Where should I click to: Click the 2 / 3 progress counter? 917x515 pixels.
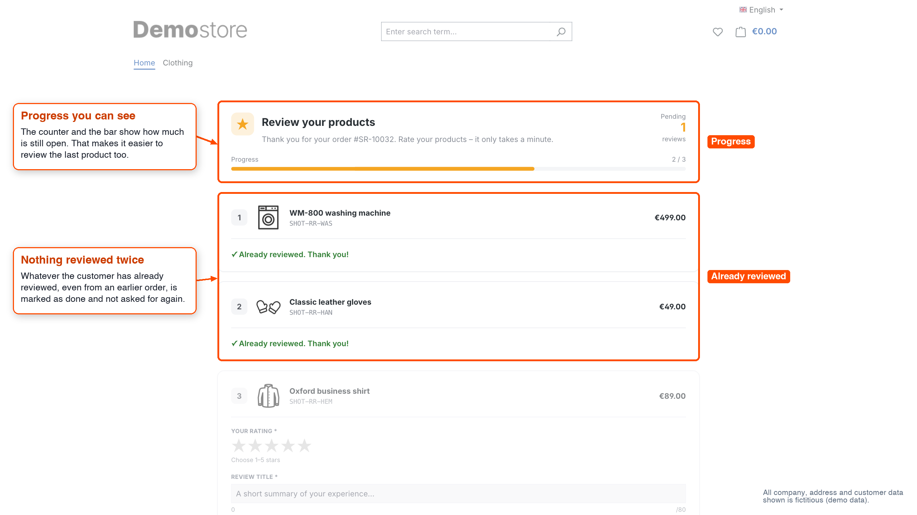[679, 160]
